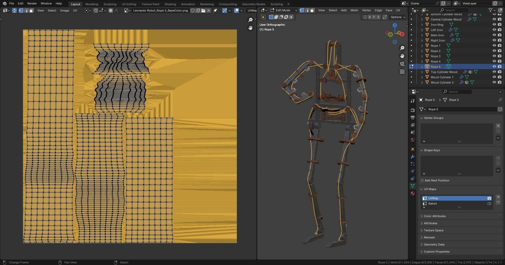Click the outliner search field

pos(454,10)
